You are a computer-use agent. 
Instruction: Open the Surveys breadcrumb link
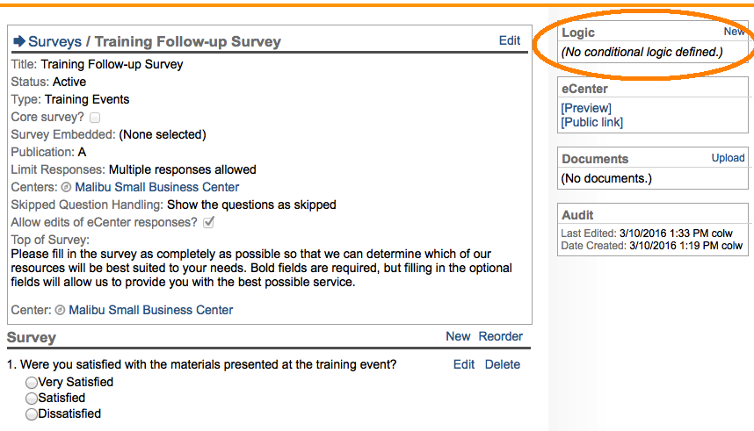click(54, 41)
